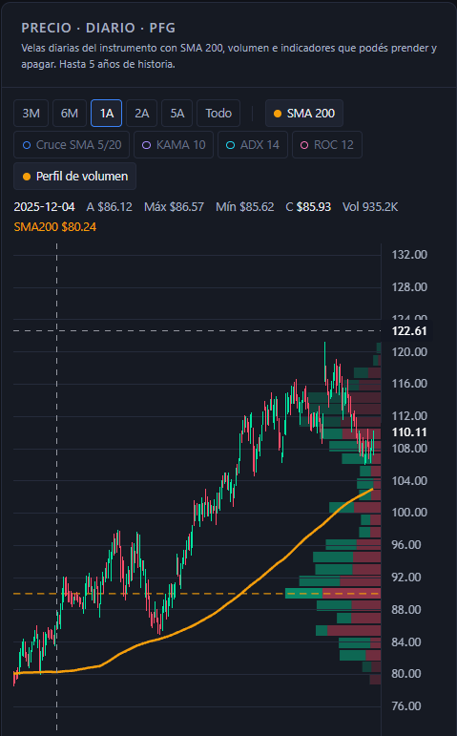Switch to 2A time range

pos(142,114)
